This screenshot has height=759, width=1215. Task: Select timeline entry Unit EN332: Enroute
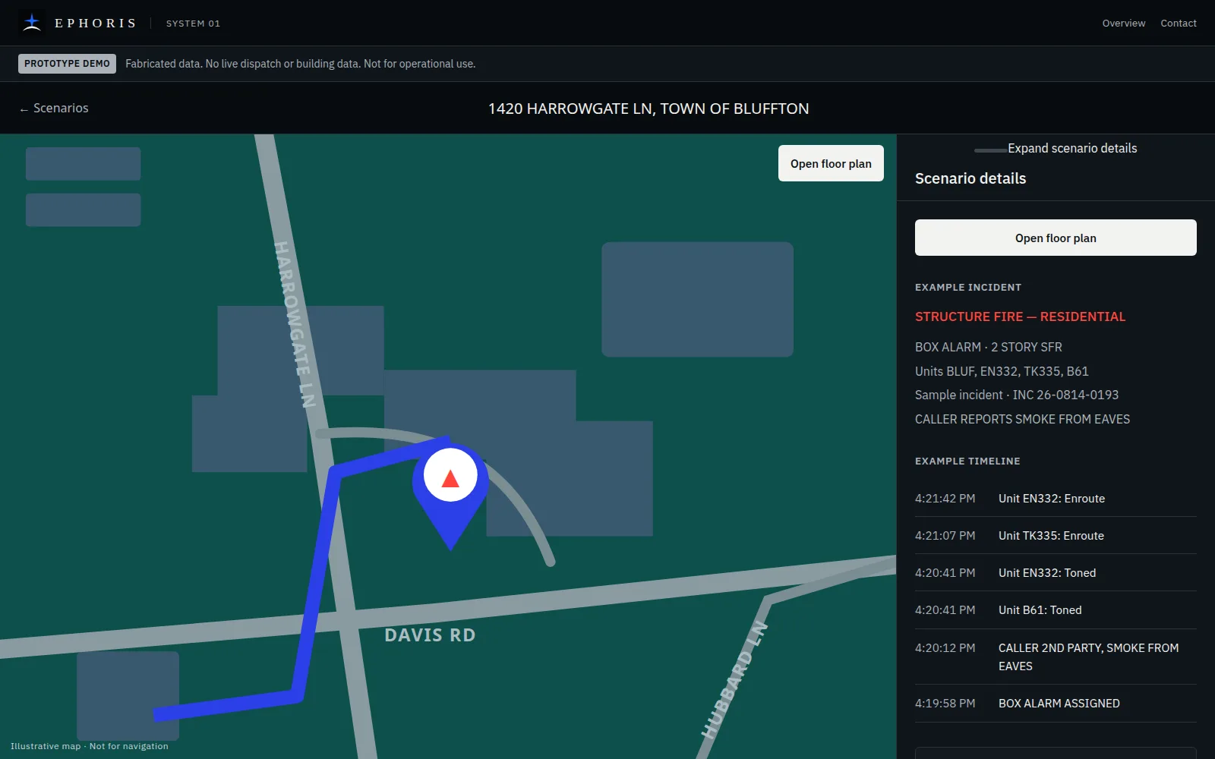[x=1056, y=499]
